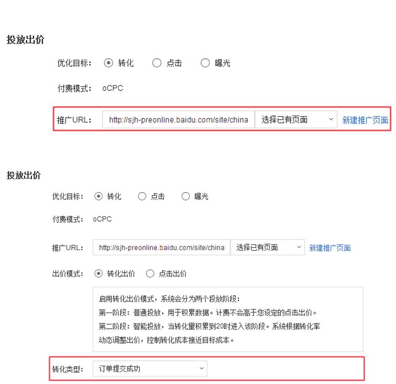Click lower 新建推广页面 link

click(x=330, y=248)
